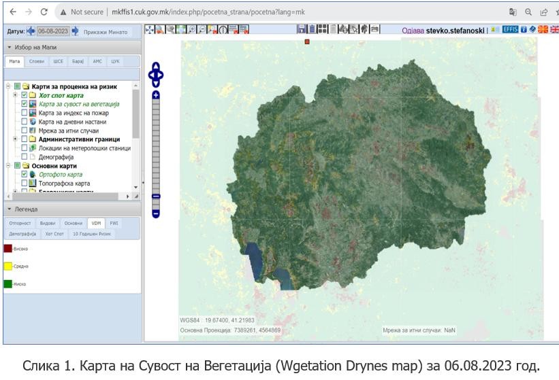The width and height of the screenshot is (559, 380).
Task: Click the zoom out minus button on map
Action: click(x=156, y=213)
